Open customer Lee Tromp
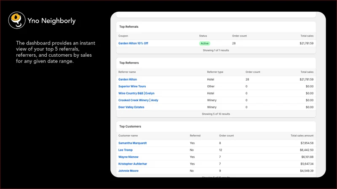This screenshot has width=337, height=189. coord(125,150)
